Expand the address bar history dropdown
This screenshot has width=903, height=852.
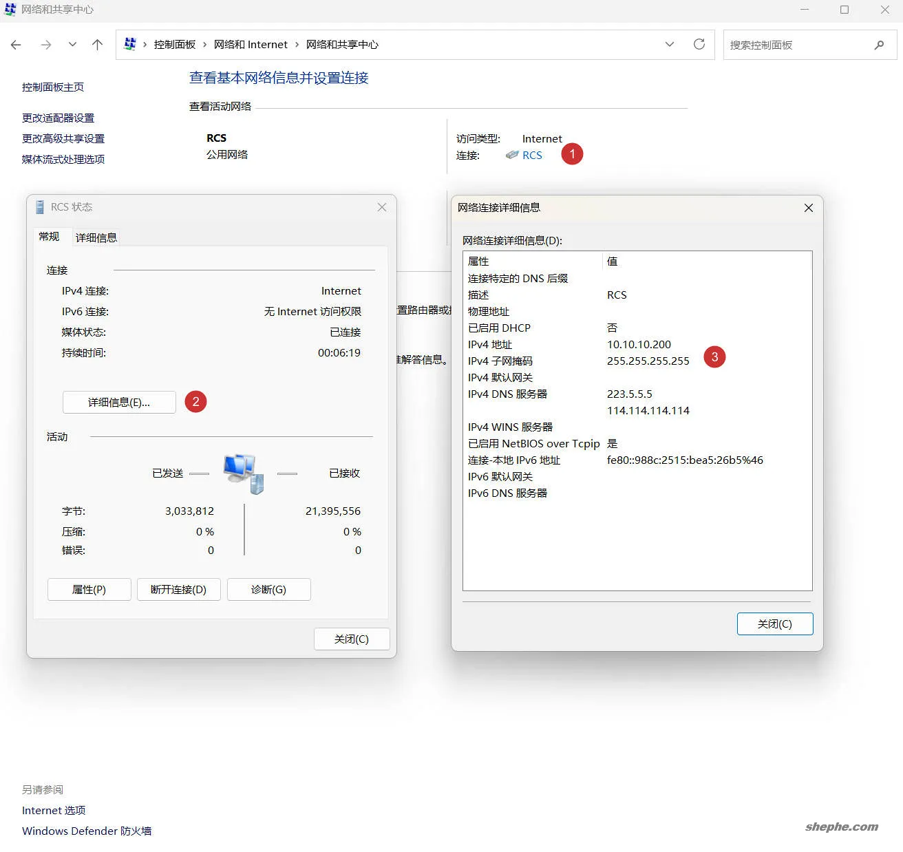[x=669, y=45]
